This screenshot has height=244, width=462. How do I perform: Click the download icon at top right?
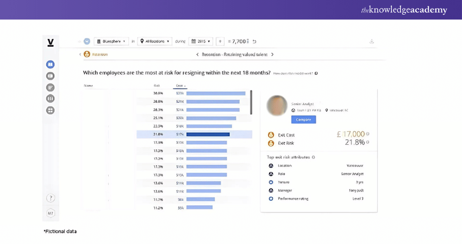coord(372,41)
